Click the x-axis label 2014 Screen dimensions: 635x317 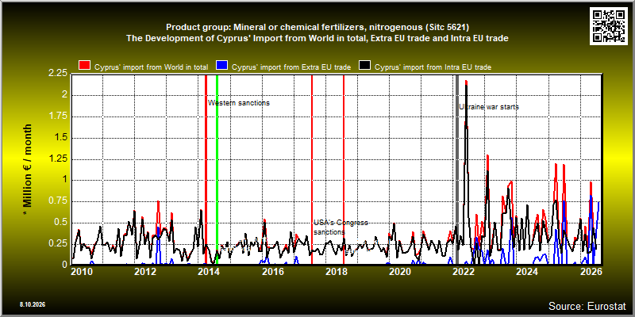209,271
